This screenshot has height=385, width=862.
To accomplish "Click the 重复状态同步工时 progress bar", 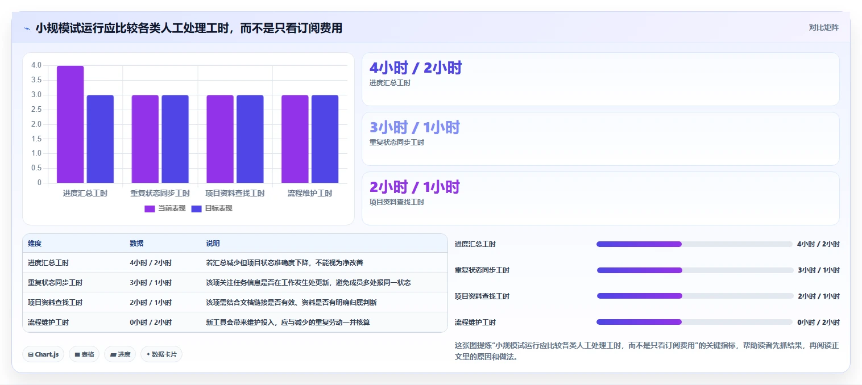I will (x=694, y=270).
